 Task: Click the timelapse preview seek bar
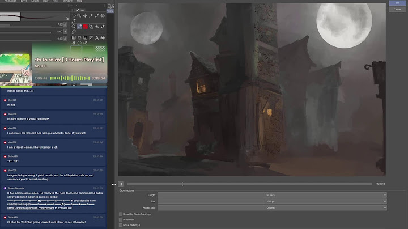click(249, 184)
